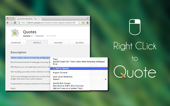Open a new tab with the new tab button
This screenshot has height=106, width=170.
point(44,19)
